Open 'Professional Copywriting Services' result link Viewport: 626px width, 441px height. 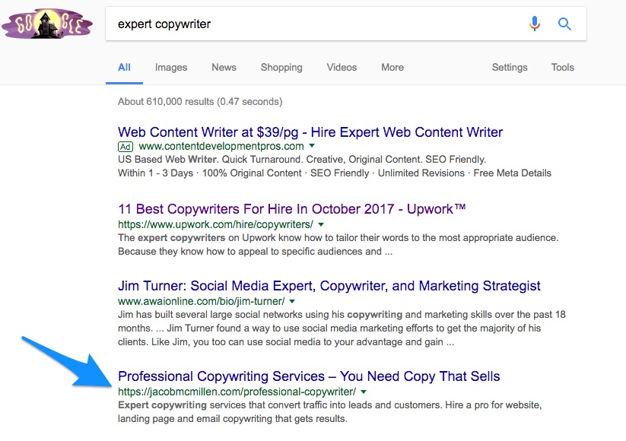click(x=309, y=376)
